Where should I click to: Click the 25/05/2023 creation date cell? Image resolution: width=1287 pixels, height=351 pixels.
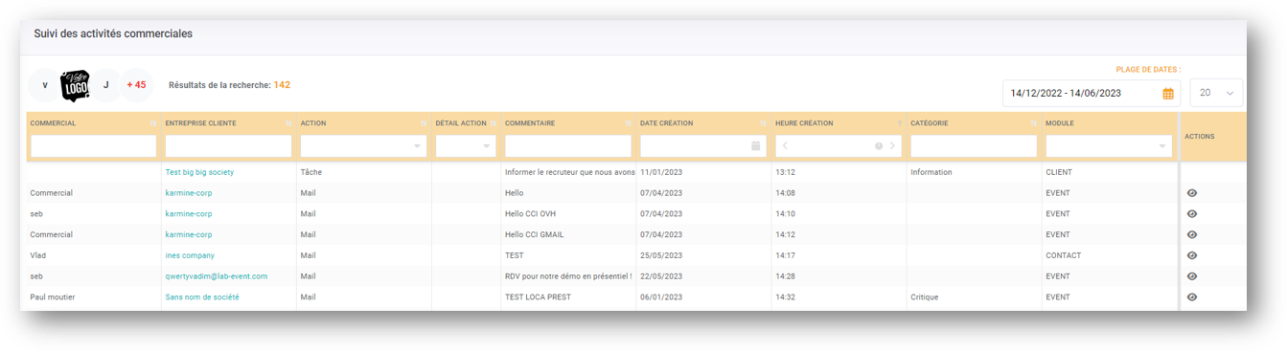tap(661, 255)
